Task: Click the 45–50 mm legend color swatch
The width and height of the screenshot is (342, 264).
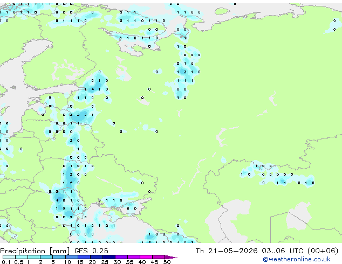Action: [x=159, y=257]
